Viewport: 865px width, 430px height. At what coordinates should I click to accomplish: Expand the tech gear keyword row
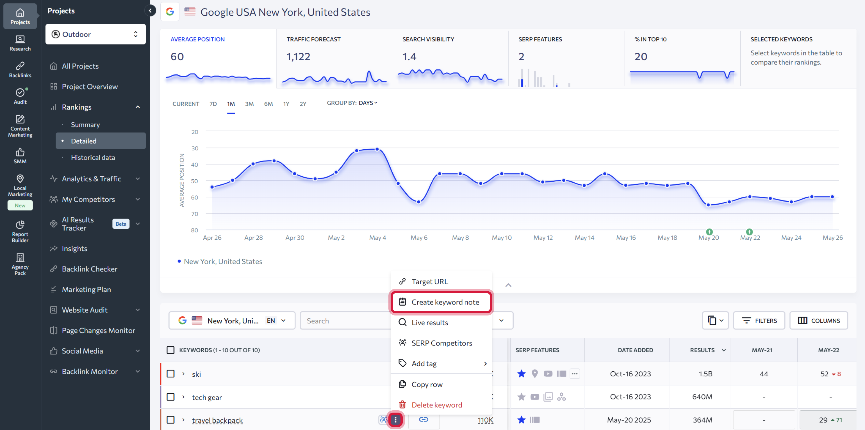coord(183,397)
